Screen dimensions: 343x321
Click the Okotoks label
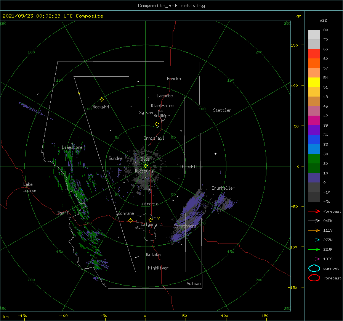(152, 255)
